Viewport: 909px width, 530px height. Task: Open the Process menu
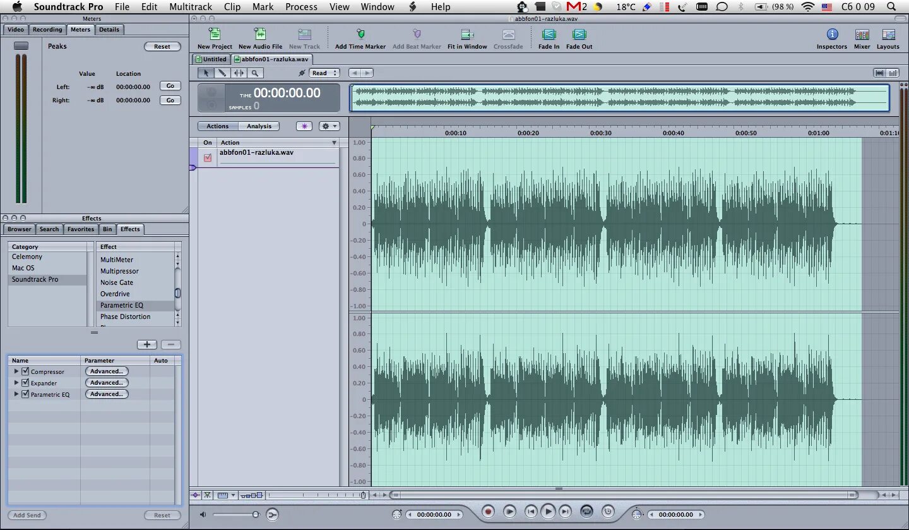(301, 7)
